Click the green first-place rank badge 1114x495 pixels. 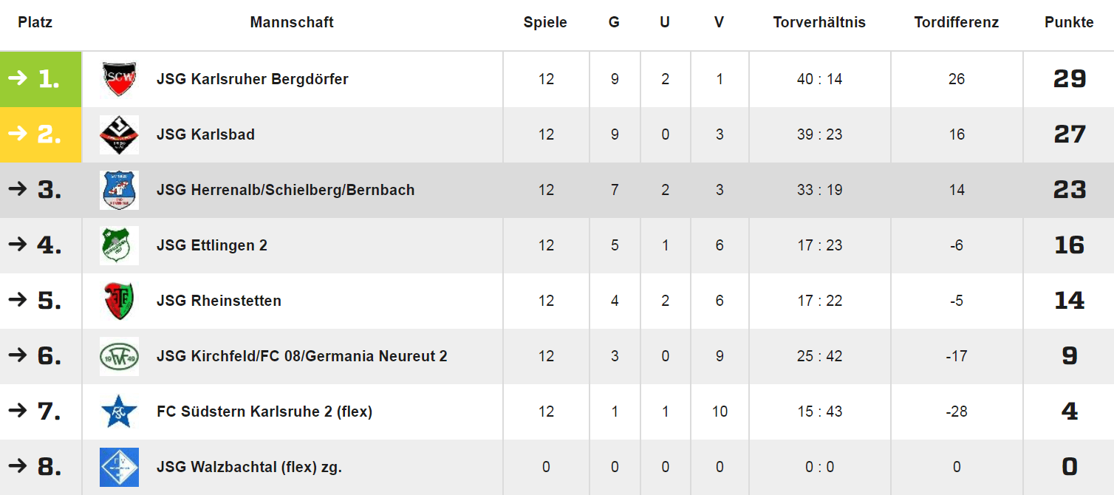[x=41, y=79]
